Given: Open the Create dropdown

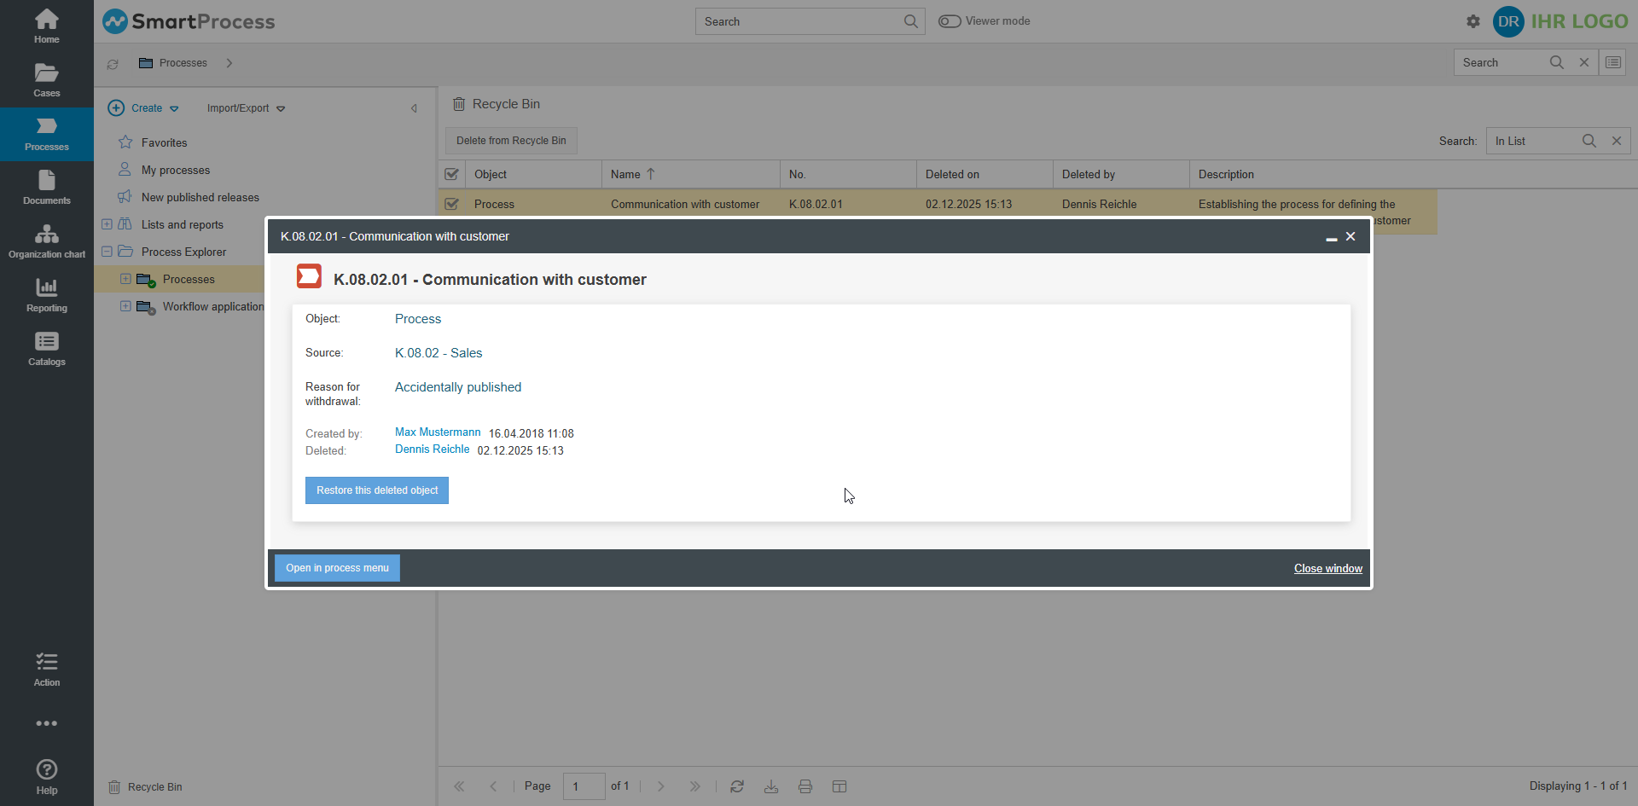Looking at the screenshot, I should [143, 108].
